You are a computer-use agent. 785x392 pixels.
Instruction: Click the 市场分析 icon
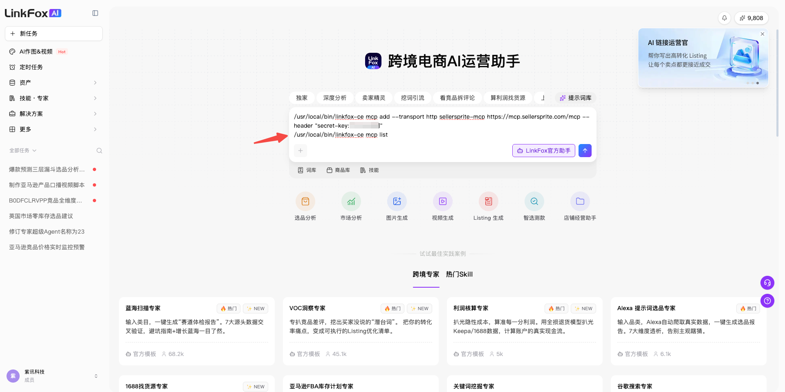pyautogui.click(x=351, y=201)
